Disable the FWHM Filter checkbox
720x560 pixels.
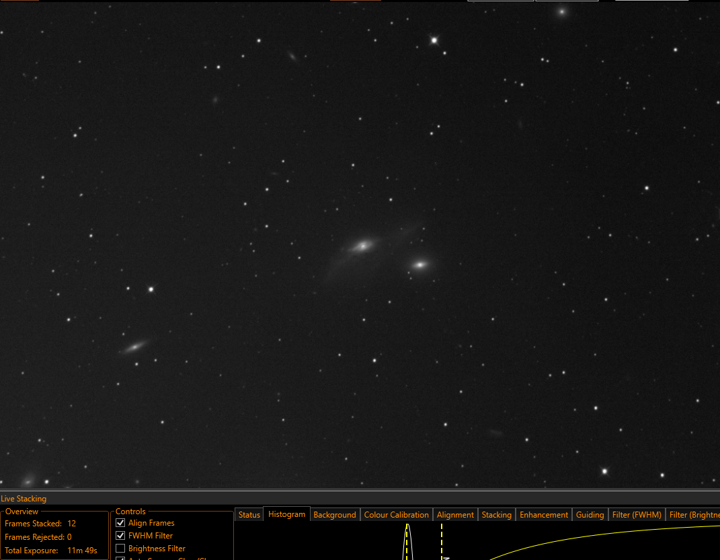120,536
